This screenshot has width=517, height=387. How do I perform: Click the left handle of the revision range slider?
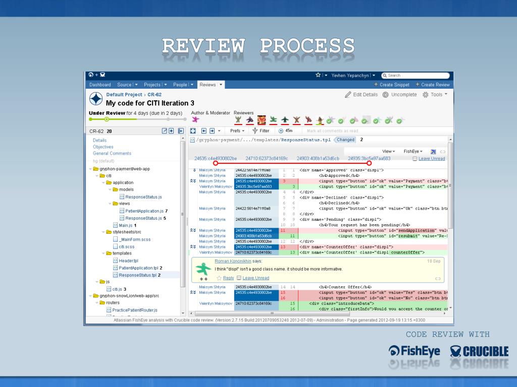216,163
